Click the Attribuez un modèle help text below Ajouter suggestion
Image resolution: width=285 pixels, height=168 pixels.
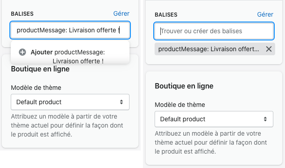click(67, 125)
